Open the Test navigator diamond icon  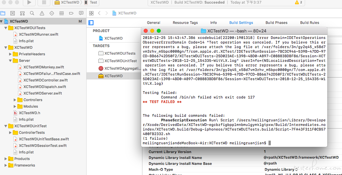pyautogui.click(x=52, y=13)
